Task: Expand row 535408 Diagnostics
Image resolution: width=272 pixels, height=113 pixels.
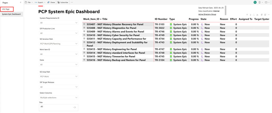Action: click(84, 28)
